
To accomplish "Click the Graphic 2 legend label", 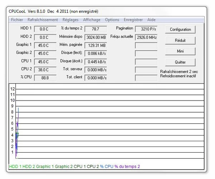I will [x=64, y=167].
